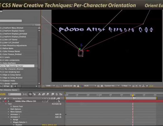Select 6.2.1 Levels project item
Screen dimensions: 163x126
point(5,57)
